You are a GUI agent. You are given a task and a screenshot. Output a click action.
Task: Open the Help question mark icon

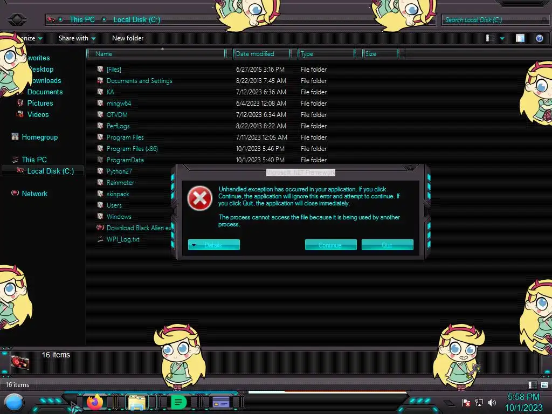coord(539,38)
